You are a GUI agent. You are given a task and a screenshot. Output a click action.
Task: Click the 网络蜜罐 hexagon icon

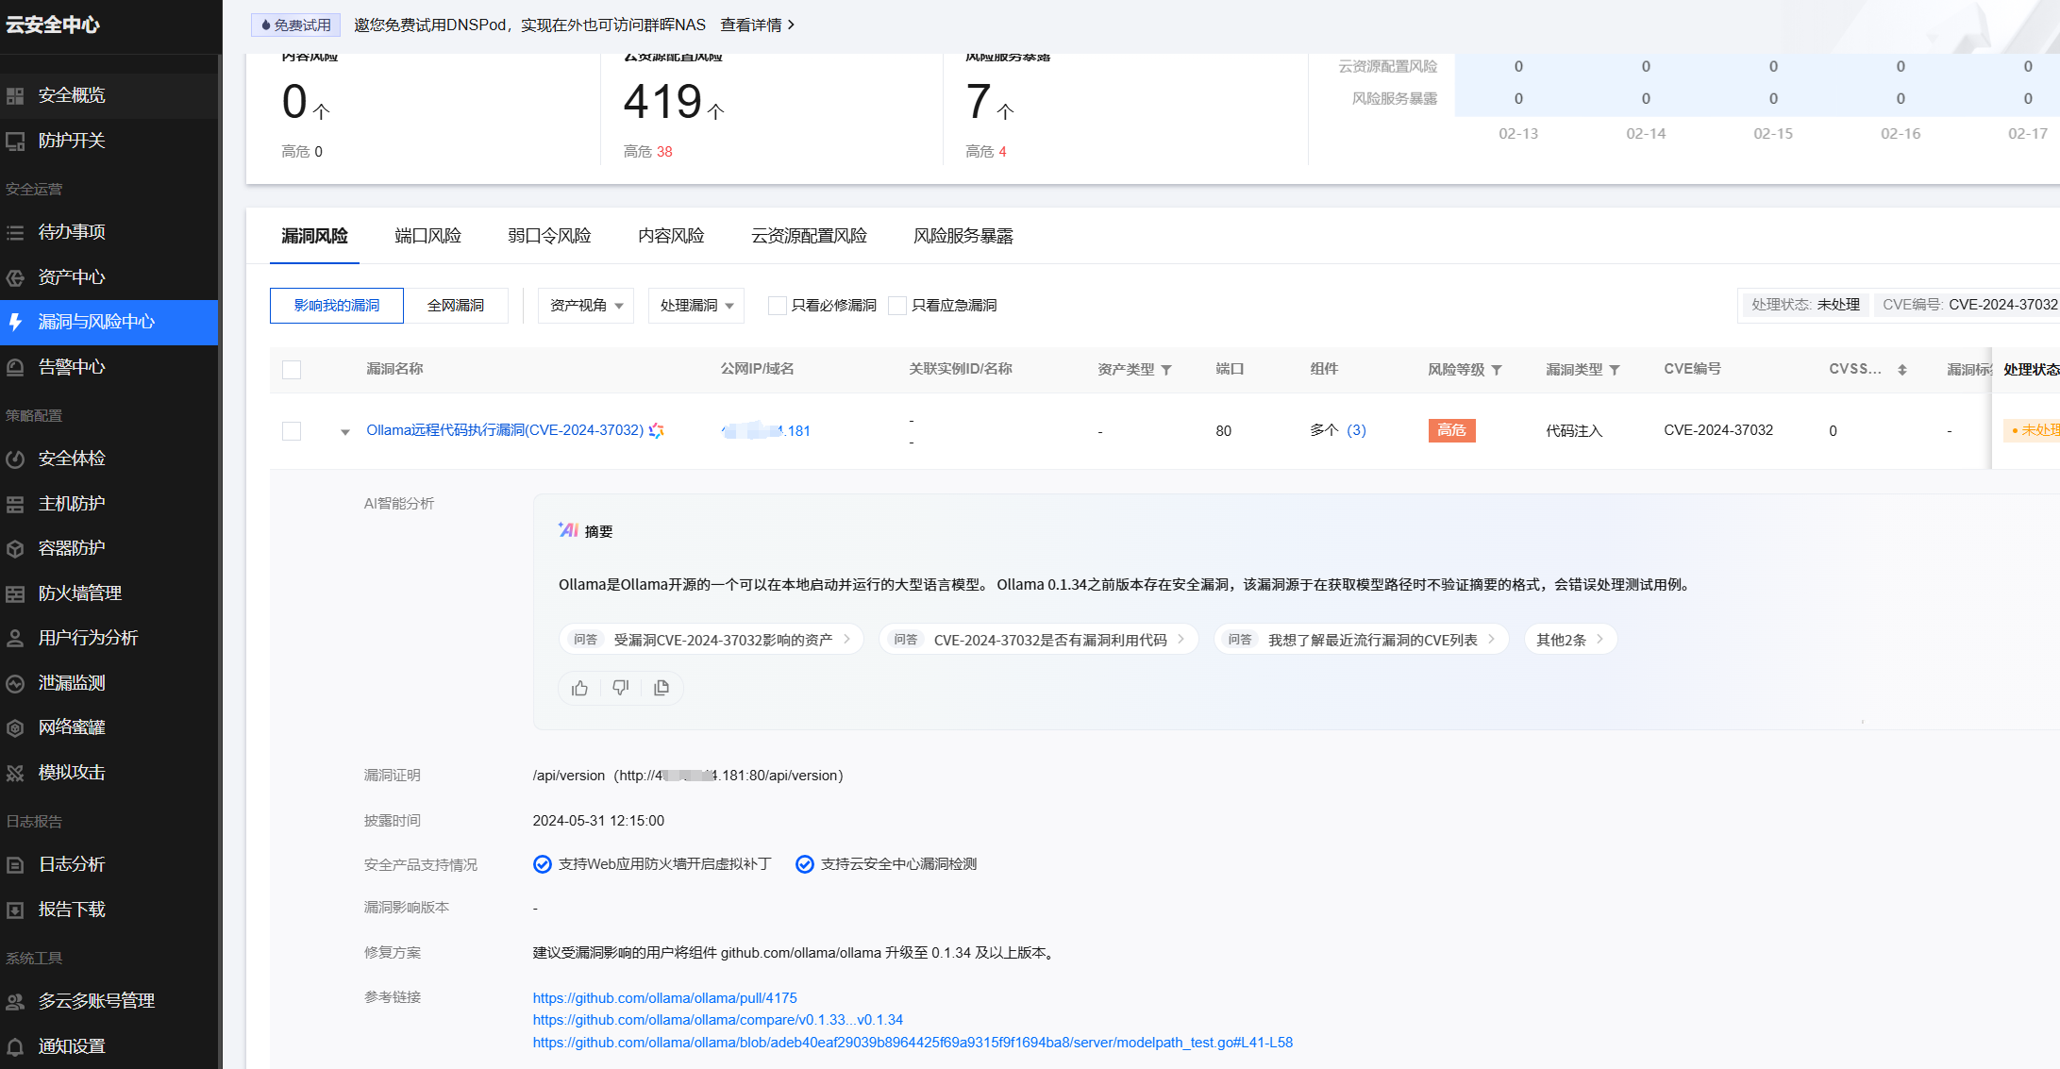15,727
